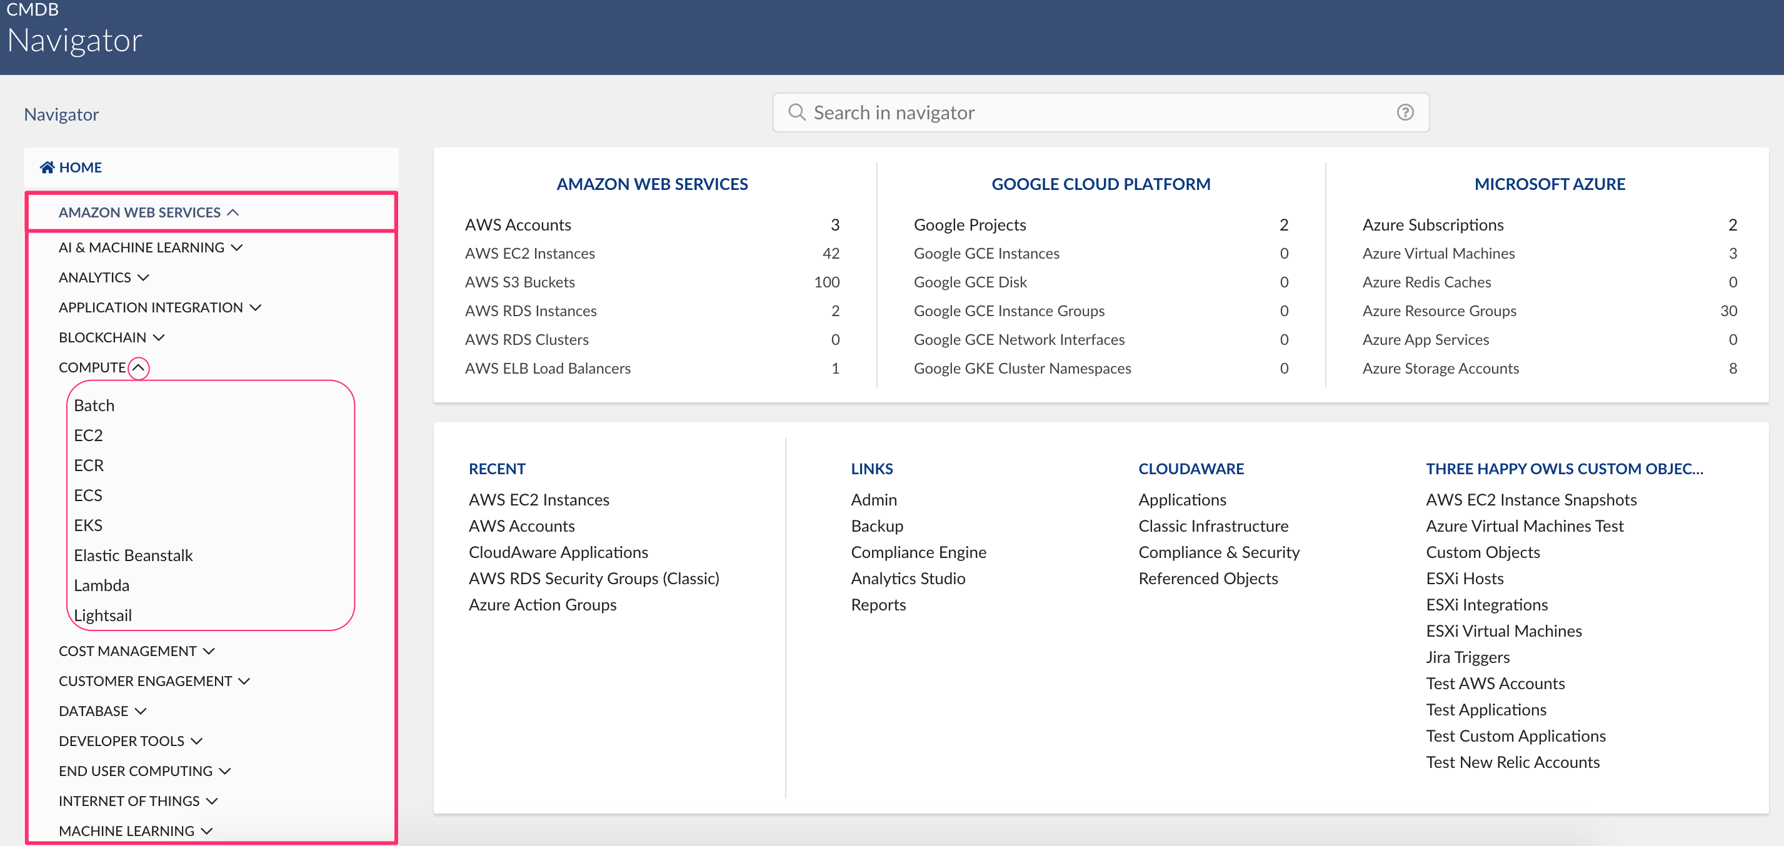
Task: Open Google GCE Instances link
Action: point(986,254)
